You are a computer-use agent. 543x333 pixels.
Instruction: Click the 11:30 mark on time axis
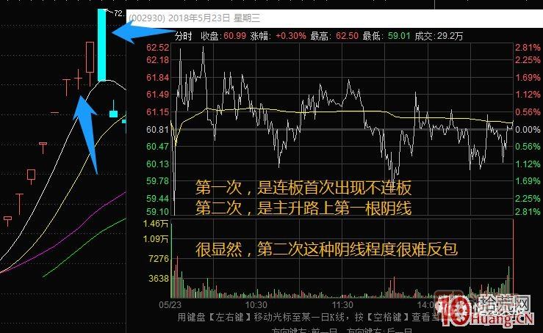pos(343,304)
